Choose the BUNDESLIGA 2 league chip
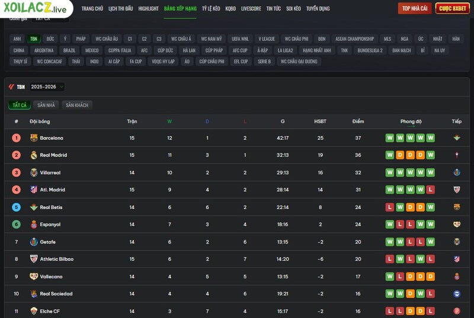Image resolution: width=474 pixels, height=318 pixels. pyautogui.click(x=370, y=50)
